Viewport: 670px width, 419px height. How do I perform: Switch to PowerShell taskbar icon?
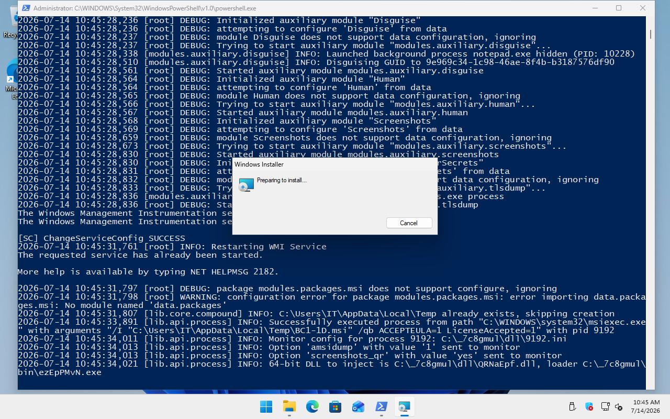point(381,406)
